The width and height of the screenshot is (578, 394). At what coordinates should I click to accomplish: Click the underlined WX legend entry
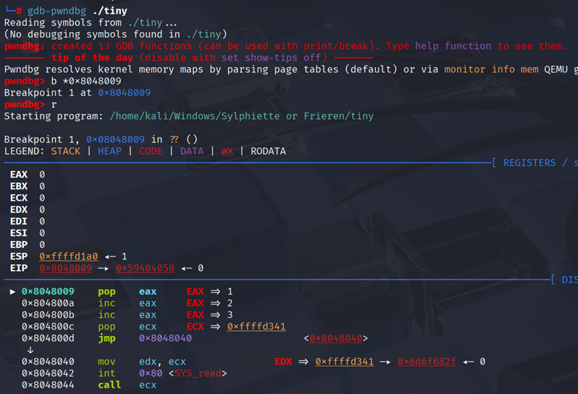point(227,151)
